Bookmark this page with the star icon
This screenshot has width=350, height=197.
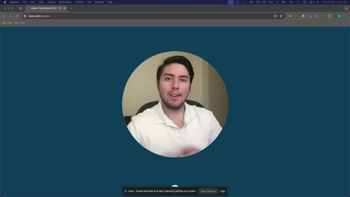tap(281, 16)
